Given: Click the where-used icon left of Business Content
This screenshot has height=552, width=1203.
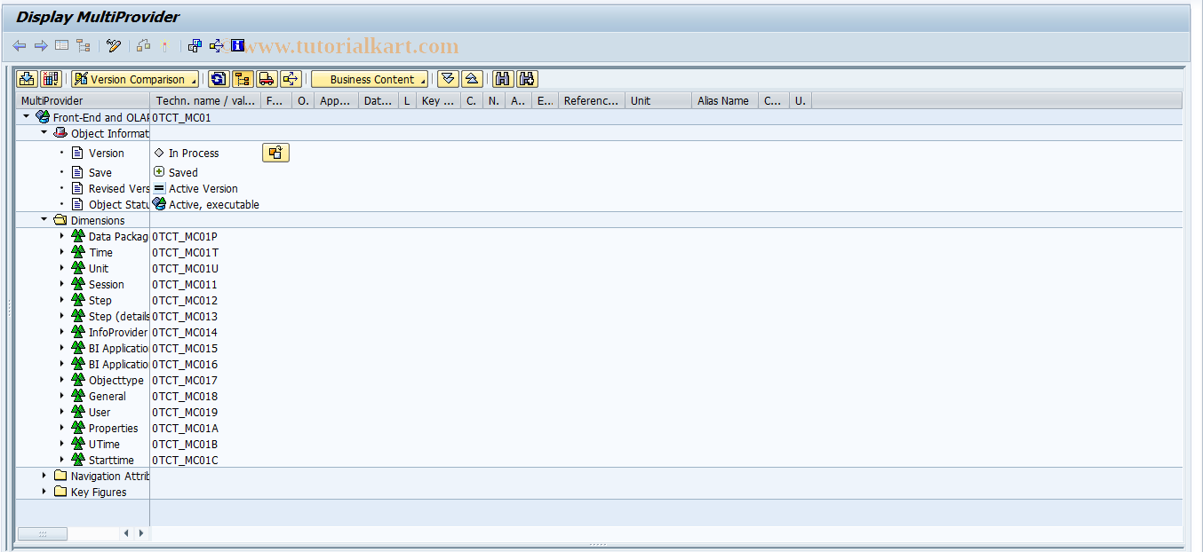Looking at the screenshot, I should coord(291,79).
